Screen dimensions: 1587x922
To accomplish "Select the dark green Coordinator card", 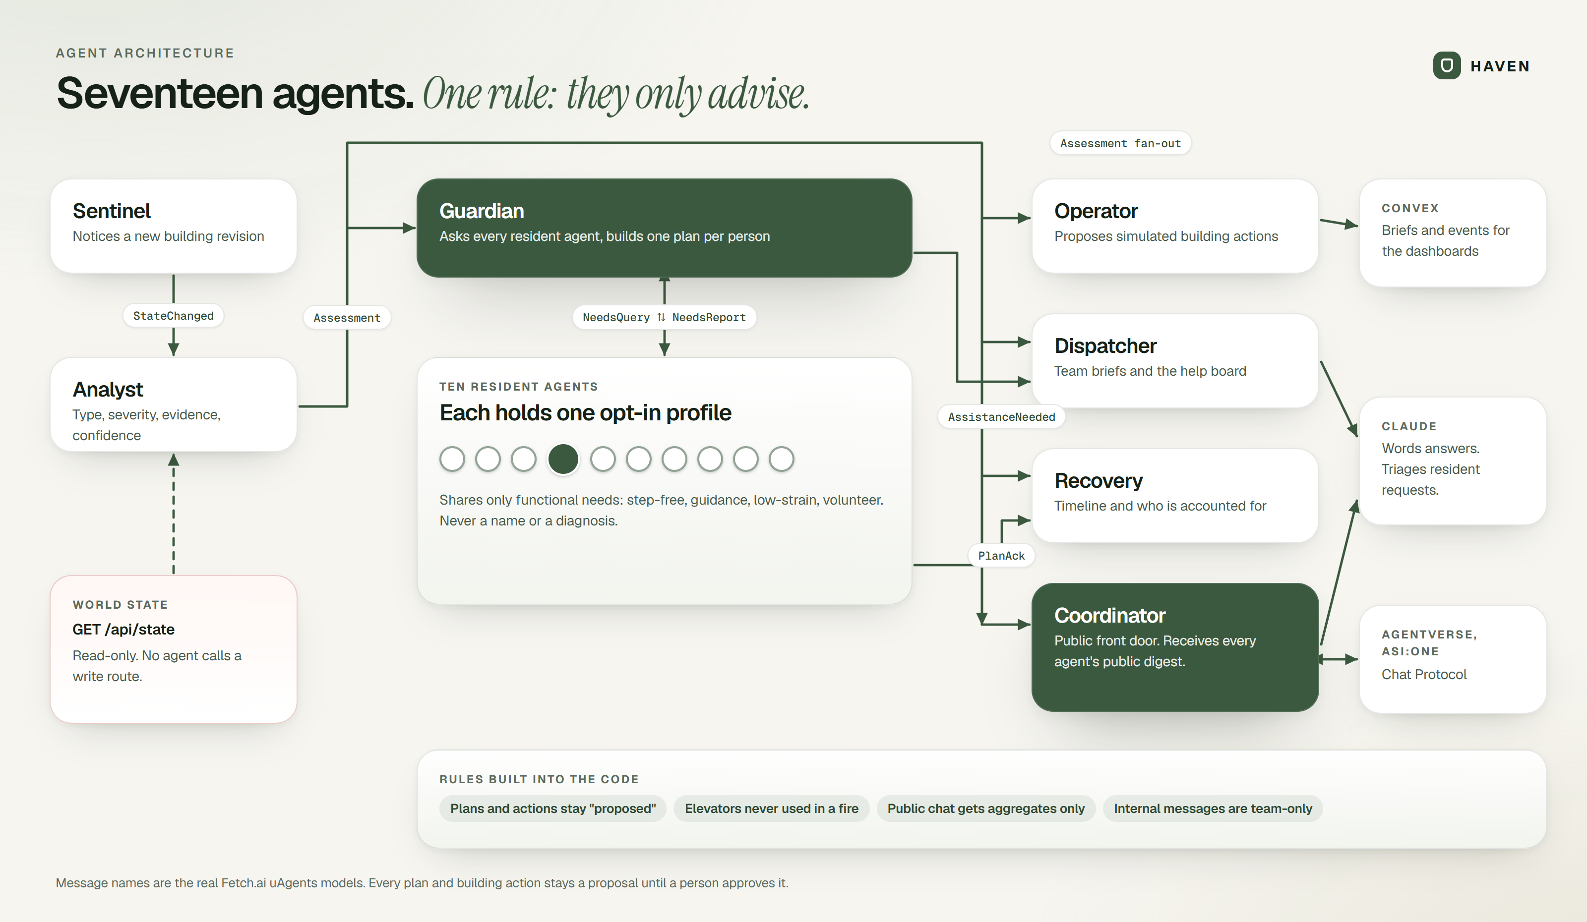I will 1175,647.
